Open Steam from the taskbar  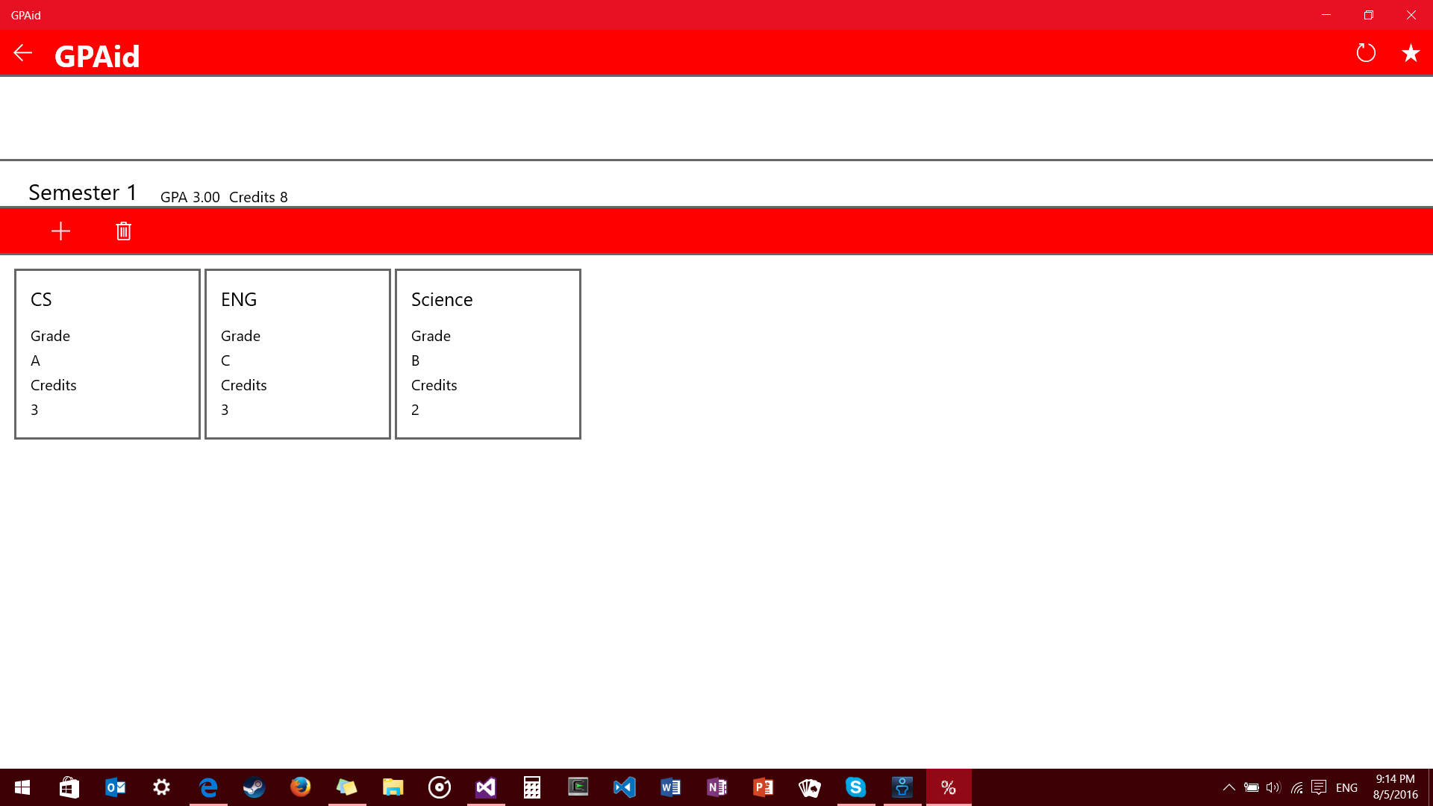tap(255, 787)
